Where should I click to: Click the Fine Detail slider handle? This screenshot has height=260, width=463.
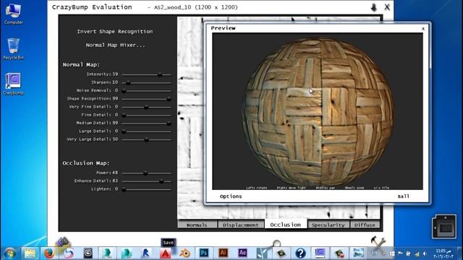coord(124,116)
